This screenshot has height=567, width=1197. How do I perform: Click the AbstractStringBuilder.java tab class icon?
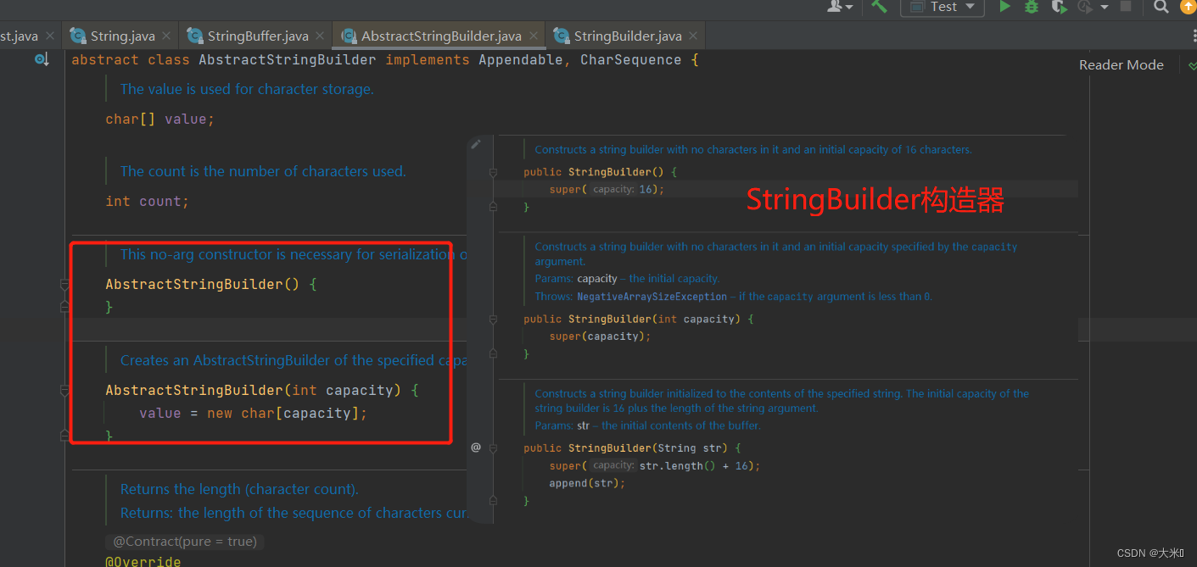tap(349, 36)
